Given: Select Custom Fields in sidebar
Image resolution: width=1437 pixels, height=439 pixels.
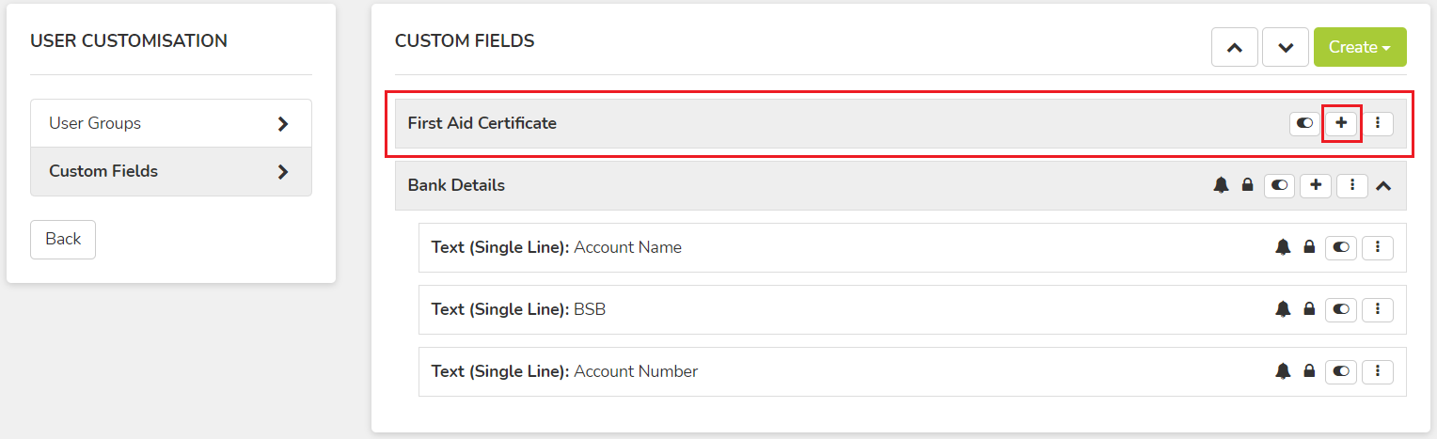Looking at the screenshot, I should point(171,171).
